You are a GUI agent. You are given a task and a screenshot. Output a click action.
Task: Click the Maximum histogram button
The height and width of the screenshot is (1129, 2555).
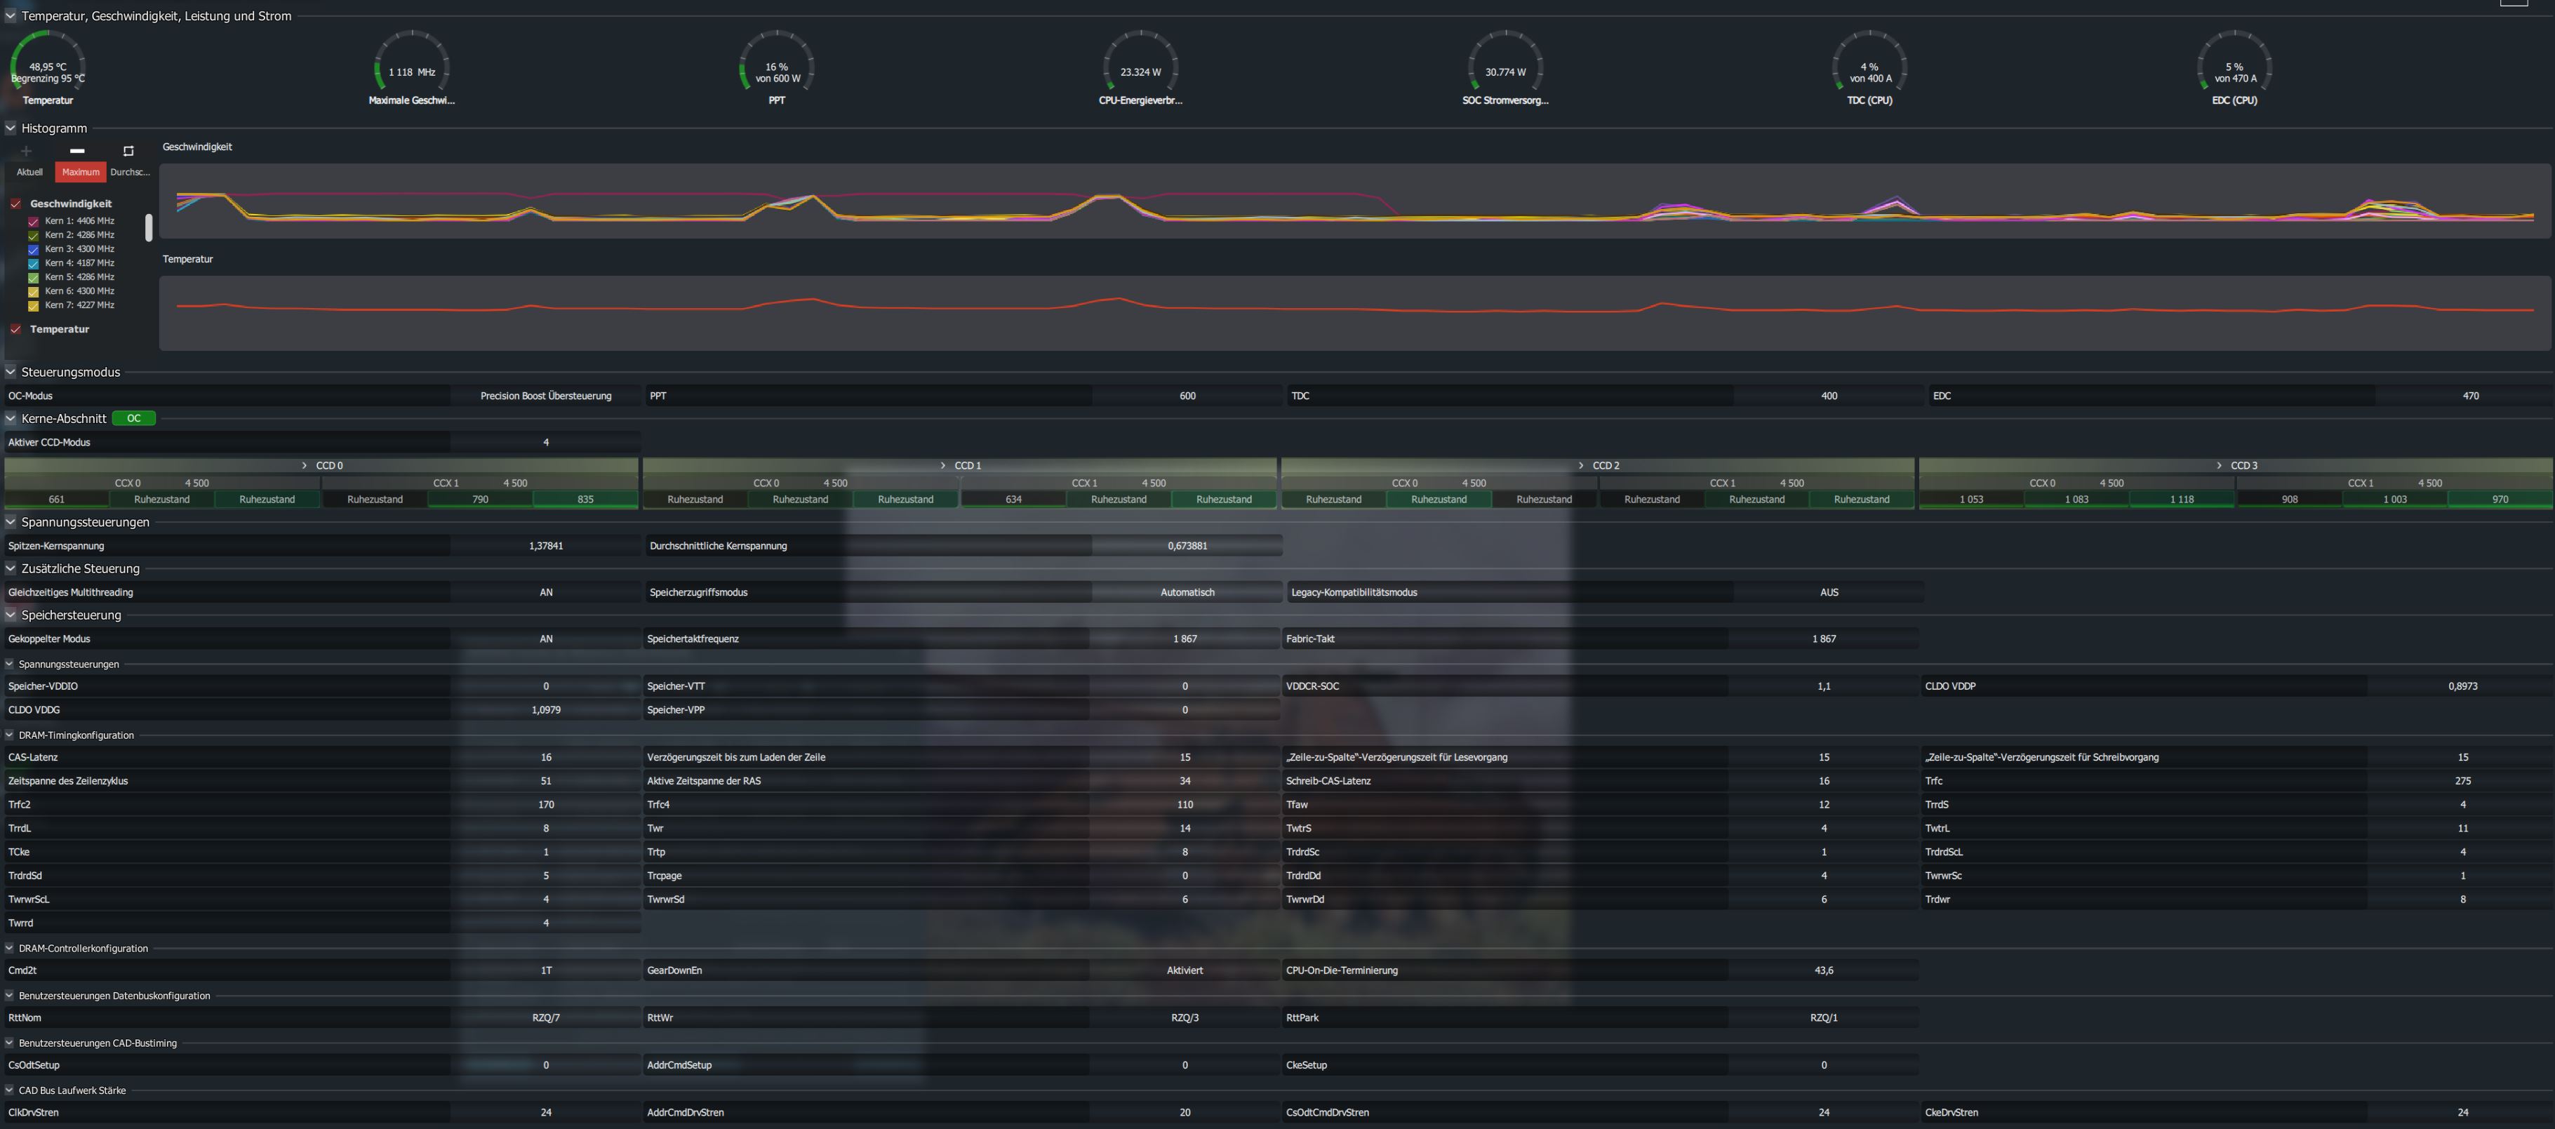point(80,172)
